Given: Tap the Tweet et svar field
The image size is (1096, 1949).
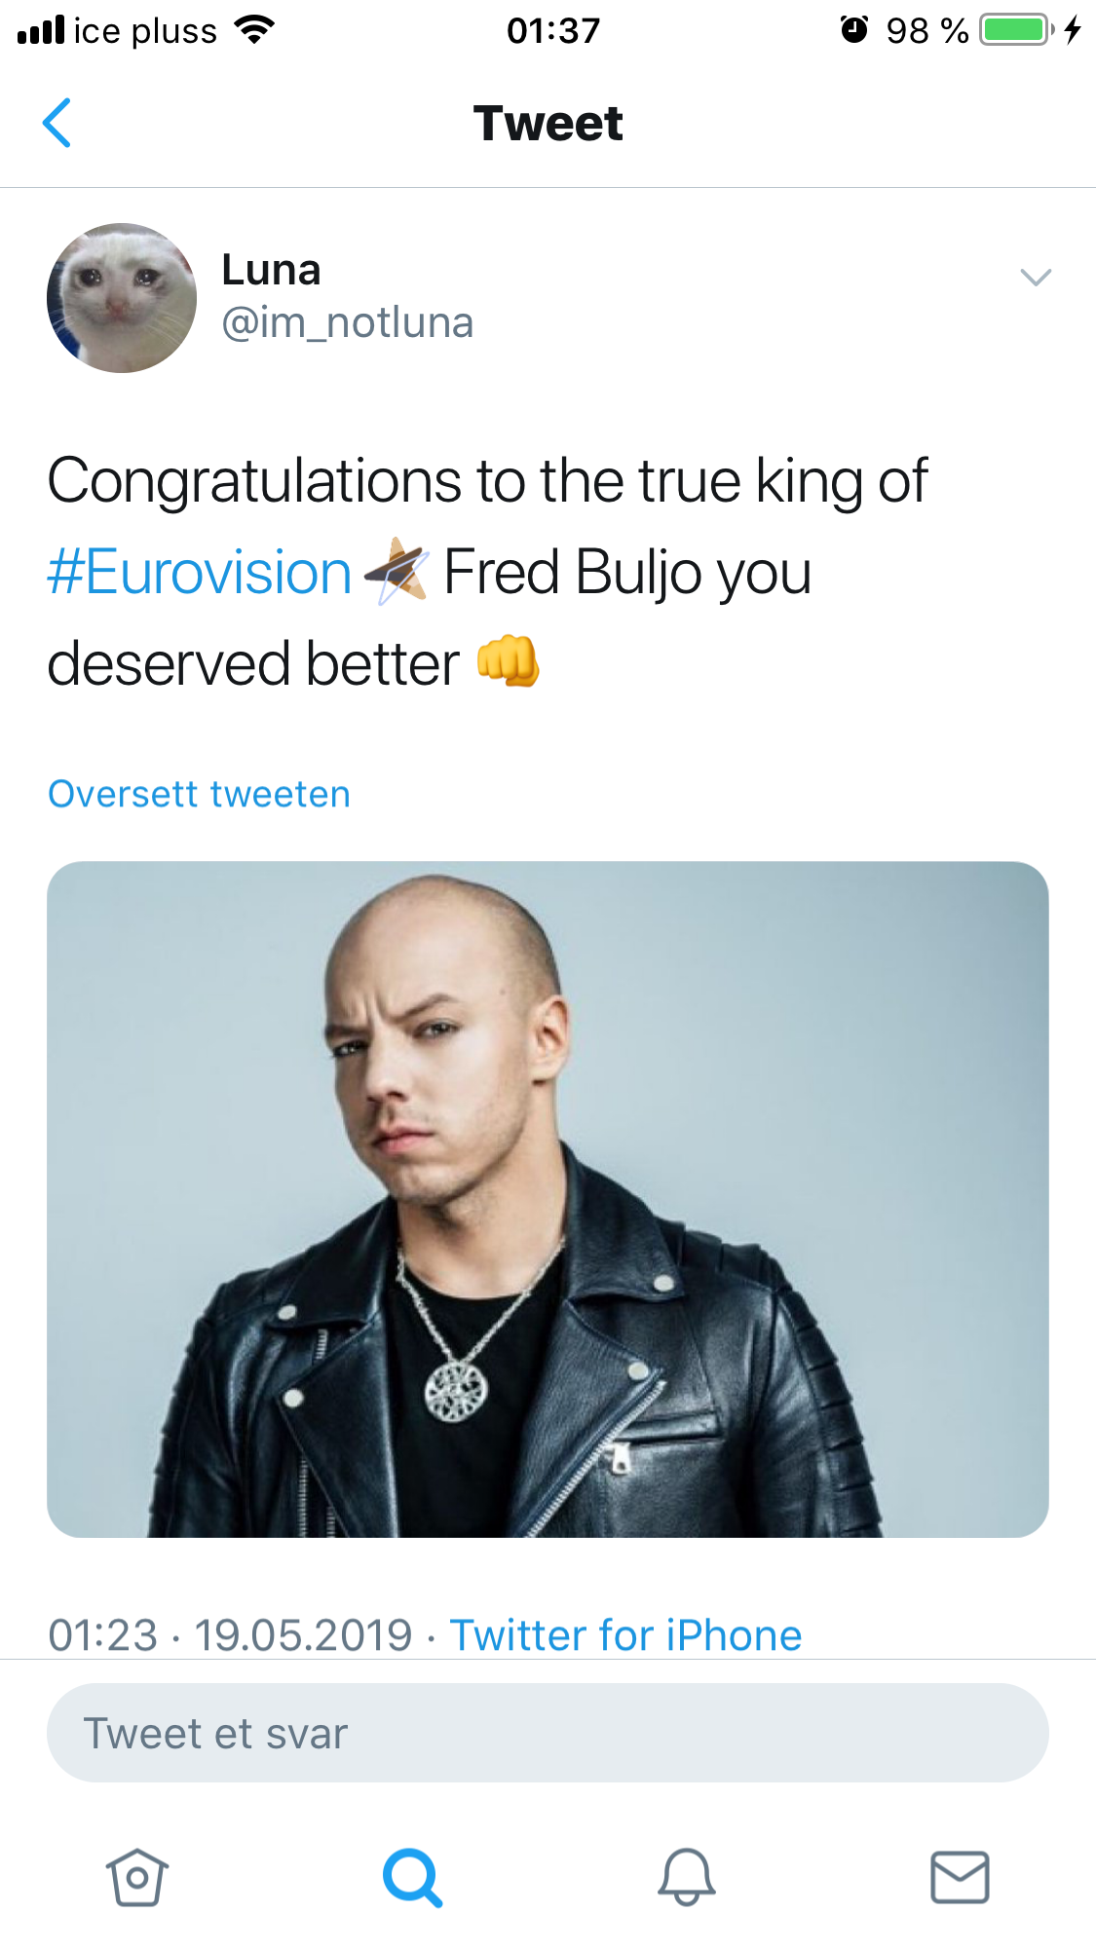Looking at the screenshot, I should (x=548, y=1733).
